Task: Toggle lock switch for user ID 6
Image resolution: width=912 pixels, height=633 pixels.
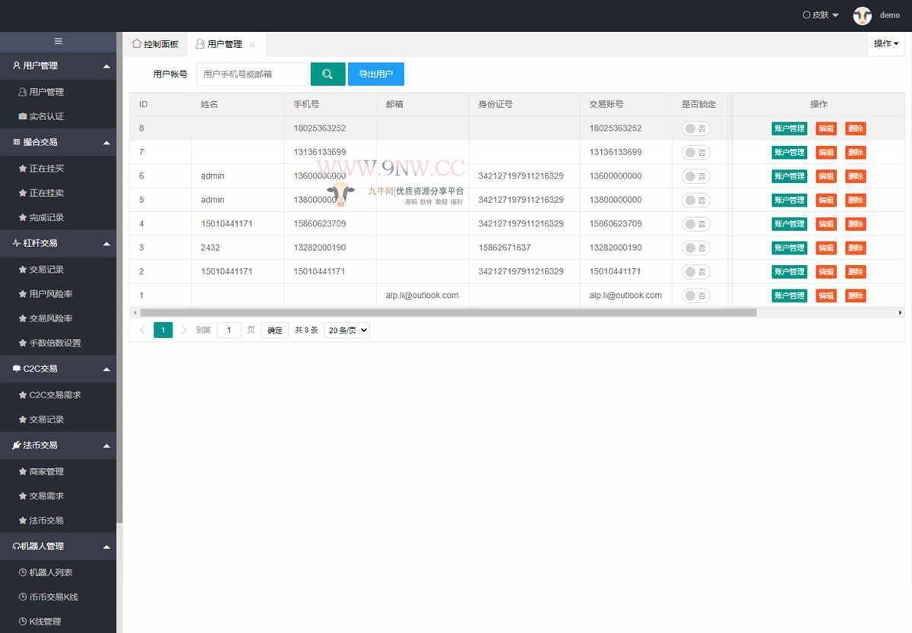Action: click(695, 176)
